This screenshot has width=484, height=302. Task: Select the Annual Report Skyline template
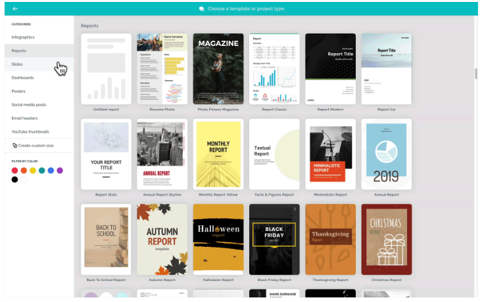162,154
